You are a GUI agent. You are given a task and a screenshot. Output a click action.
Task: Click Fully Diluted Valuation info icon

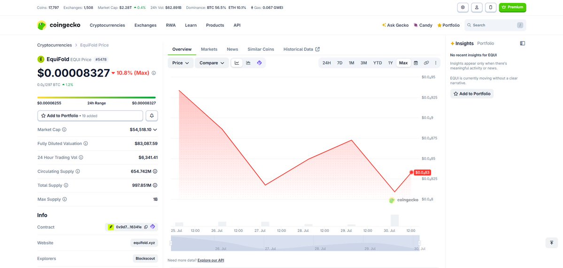click(85, 144)
